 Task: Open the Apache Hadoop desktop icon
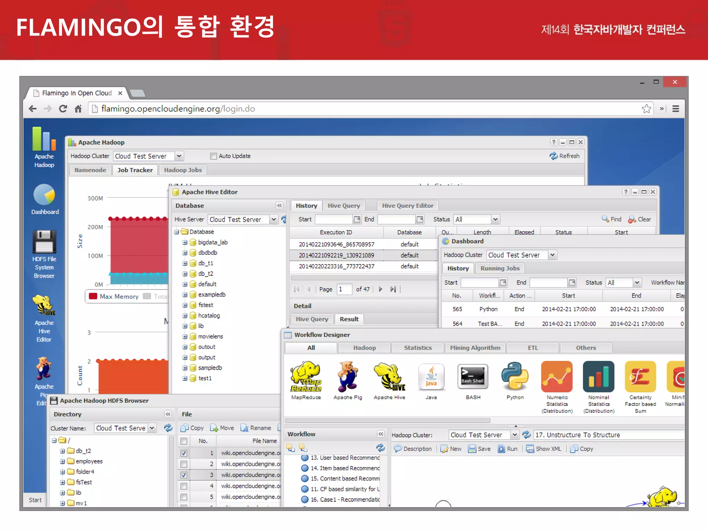click(44, 148)
